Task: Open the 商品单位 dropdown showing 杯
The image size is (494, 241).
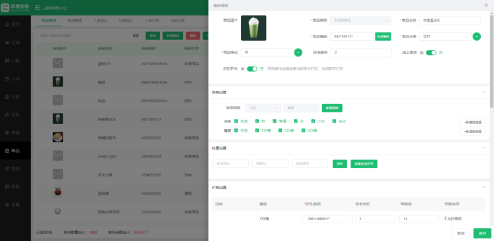Action: 267,52
